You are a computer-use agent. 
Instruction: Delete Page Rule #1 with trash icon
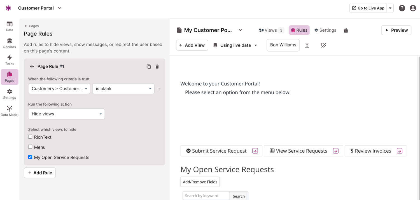157,66
